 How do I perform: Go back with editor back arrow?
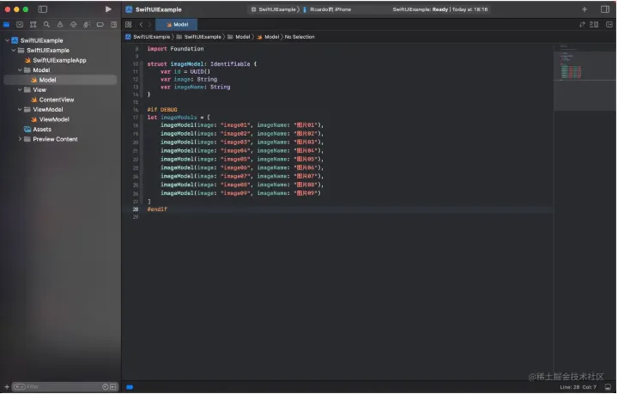141,25
